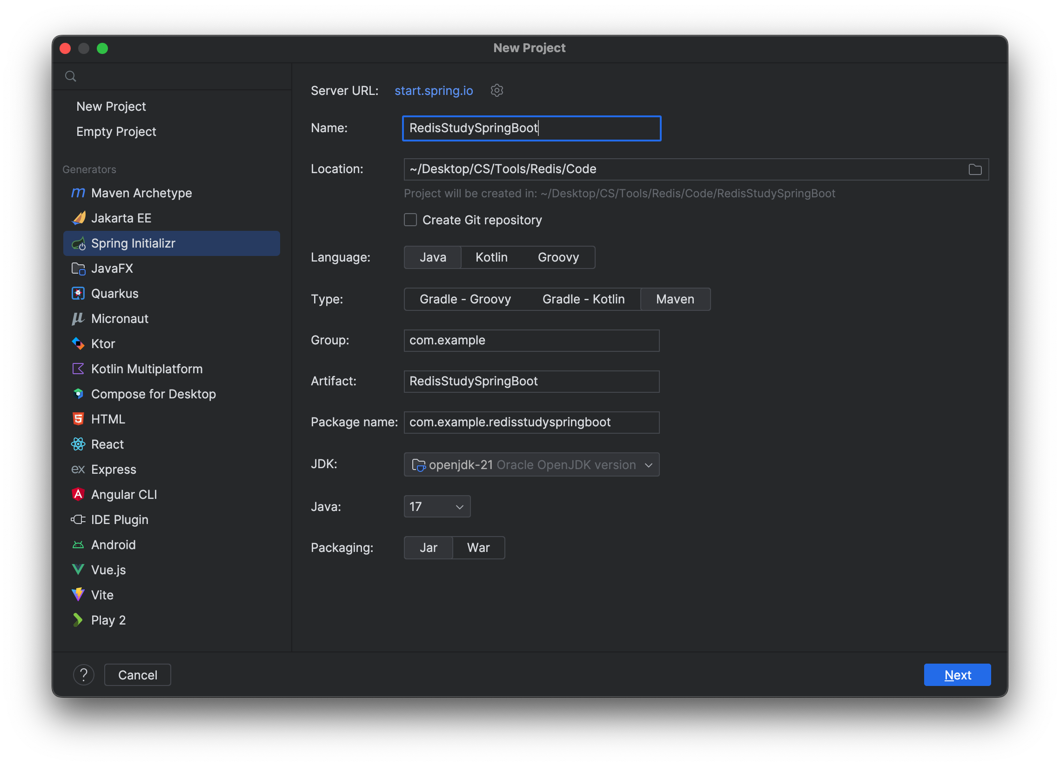Click the HTML5 icon

pos(78,419)
